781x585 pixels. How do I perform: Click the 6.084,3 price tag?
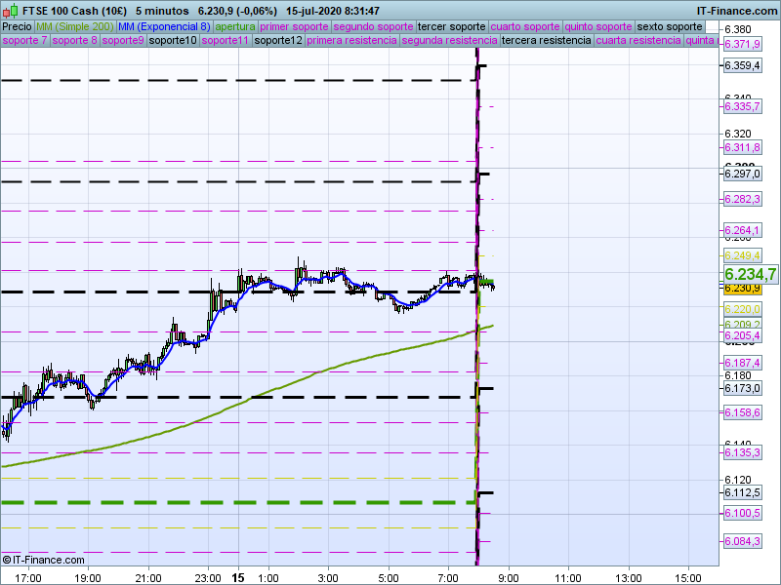tap(742, 541)
